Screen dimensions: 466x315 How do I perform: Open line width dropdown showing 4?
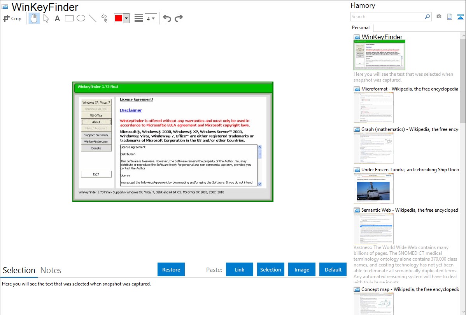coord(151,18)
